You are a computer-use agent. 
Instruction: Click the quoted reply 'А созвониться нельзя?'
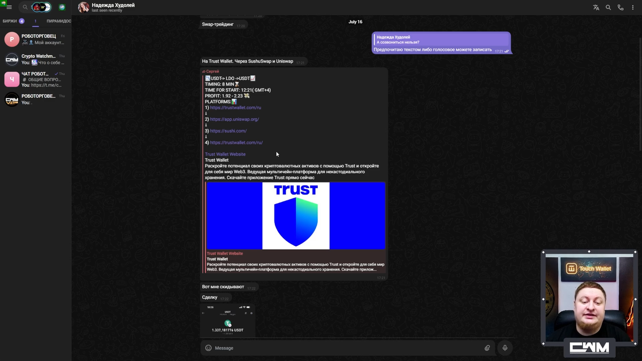[x=441, y=40]
